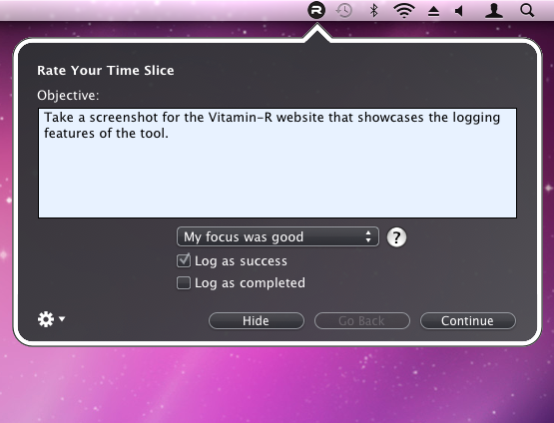
Task: Open the gear settings icon
Action: pyautogui.click(x=46, y=319)
